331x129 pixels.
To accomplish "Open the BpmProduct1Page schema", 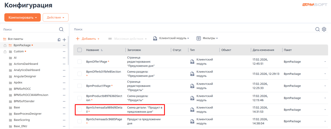I will pos(98,86).
